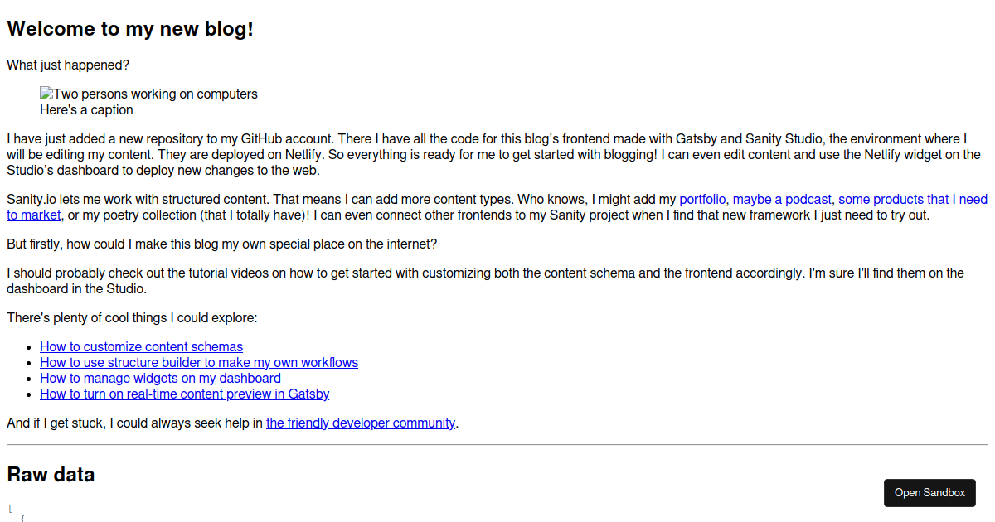
Task: Visit the friendly developer community link
Action: [361, 423]
